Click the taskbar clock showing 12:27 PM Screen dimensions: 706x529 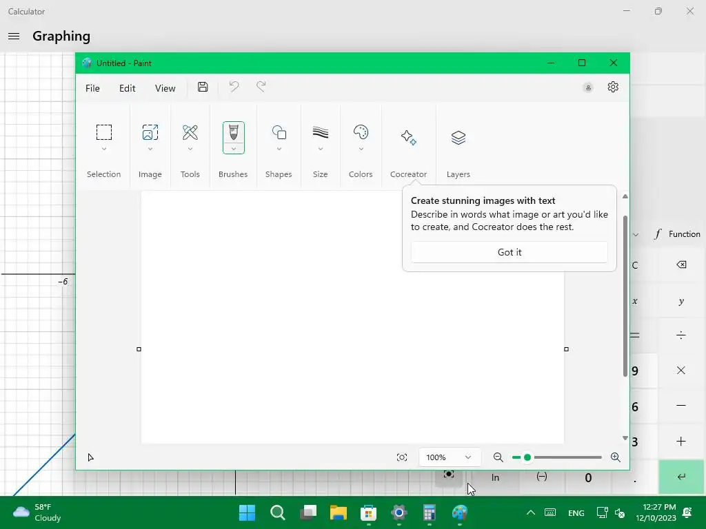click(656, 512)
